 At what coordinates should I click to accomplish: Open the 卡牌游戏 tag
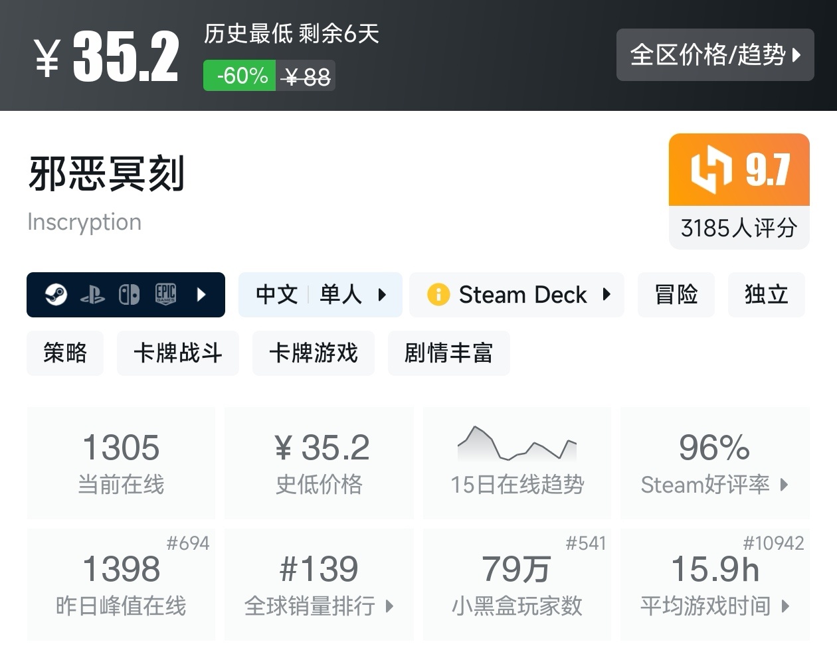coord(313,353)
